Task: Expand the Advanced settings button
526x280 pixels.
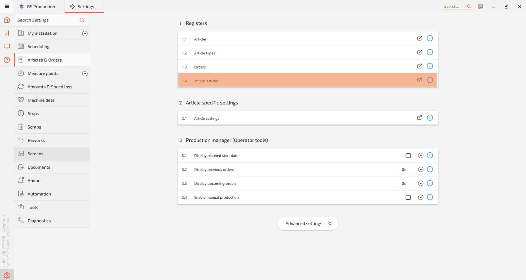Action: (x=308, y=224)
